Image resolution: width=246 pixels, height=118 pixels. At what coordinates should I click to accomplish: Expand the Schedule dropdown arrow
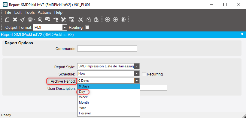point(137,73)
